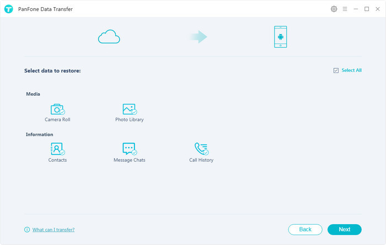The width and height of the screenshot is (386, 245).
Task: Click the info icon beside transfer help link
Action: [x=27, y=230]
